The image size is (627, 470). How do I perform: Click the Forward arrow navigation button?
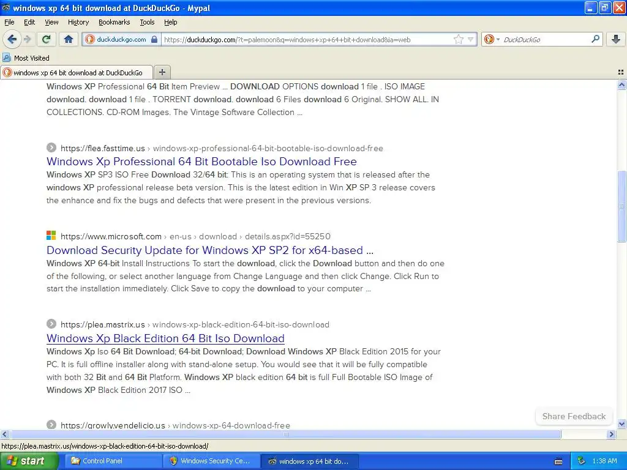coord(28,39)
